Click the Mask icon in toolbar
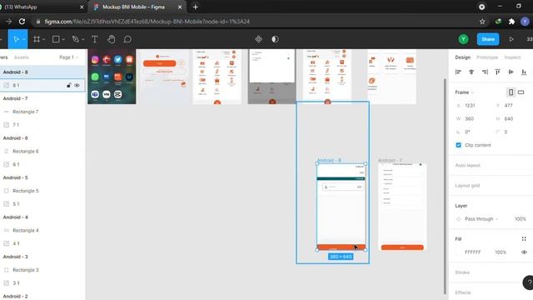Viewport: 533px width, 300px height. click(x=275, y=39)
